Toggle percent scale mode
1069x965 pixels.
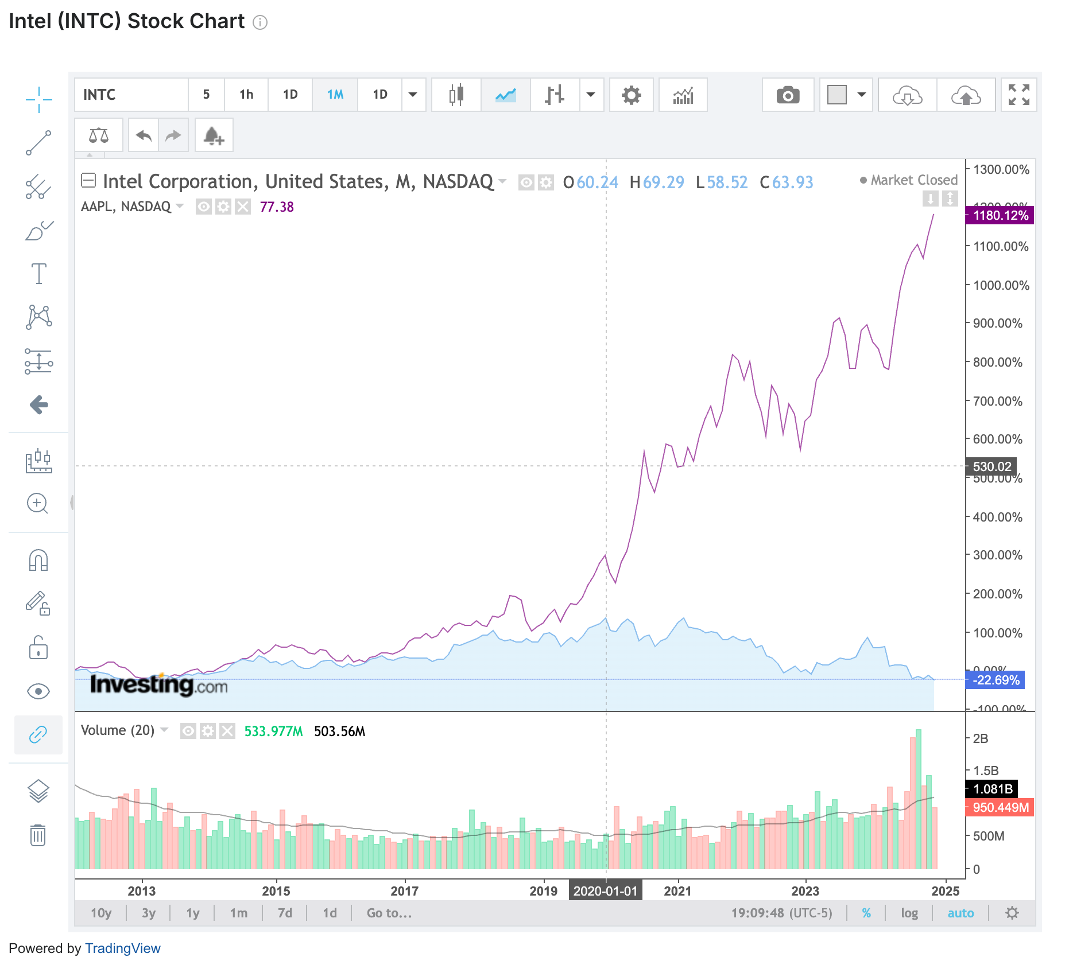[866, 913]
